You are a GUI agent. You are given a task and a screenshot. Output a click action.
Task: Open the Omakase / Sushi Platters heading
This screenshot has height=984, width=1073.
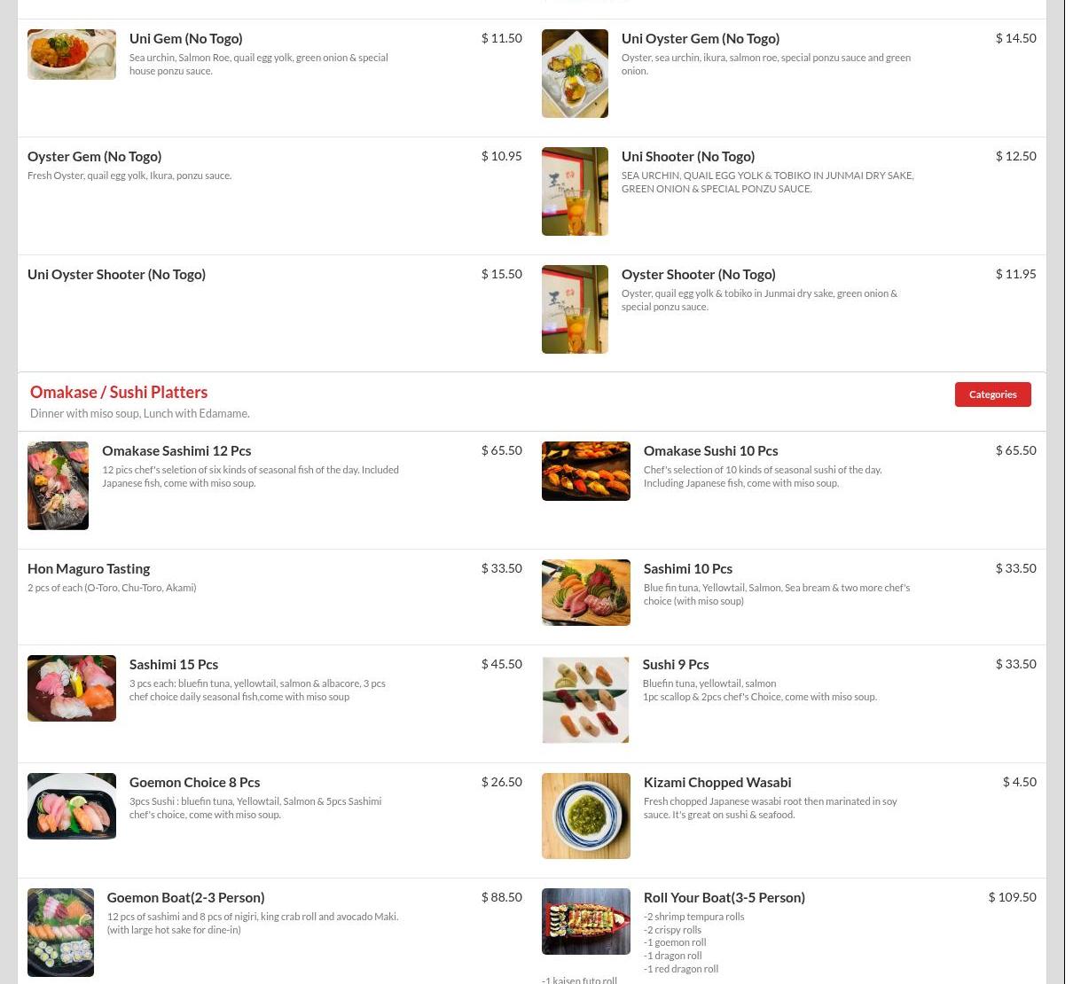119,392
